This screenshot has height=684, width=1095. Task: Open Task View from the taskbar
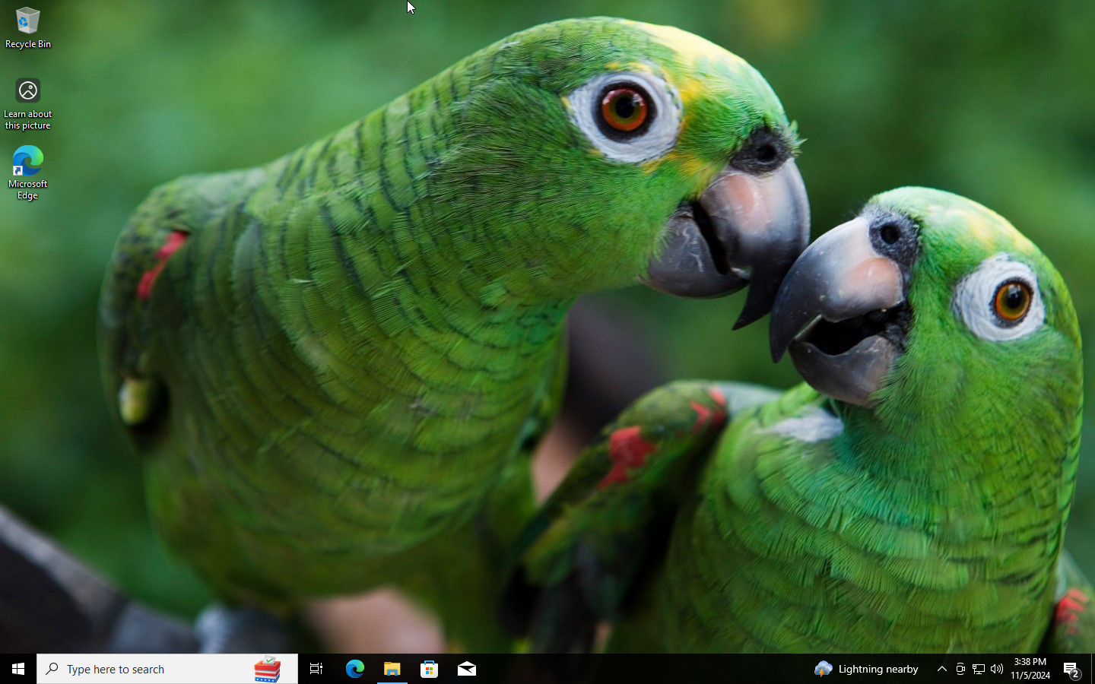316,669
